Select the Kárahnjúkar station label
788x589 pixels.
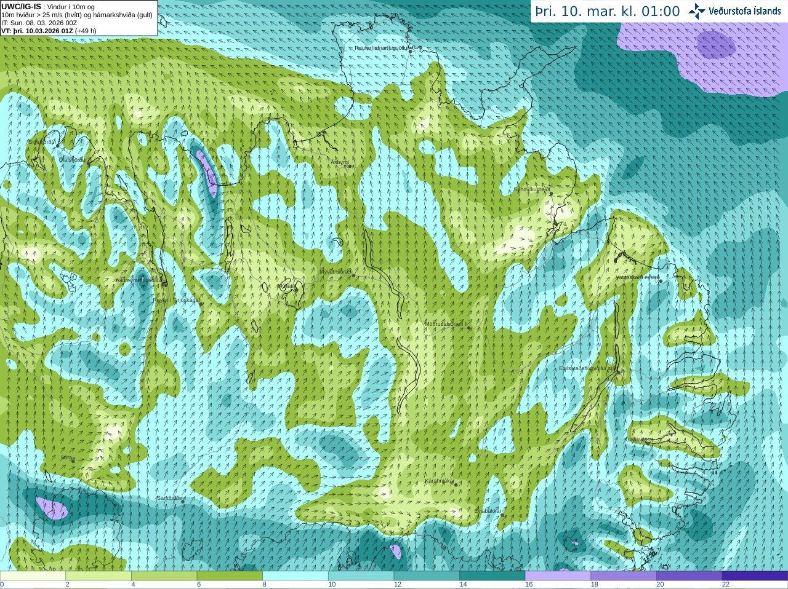tap(440, 481)
